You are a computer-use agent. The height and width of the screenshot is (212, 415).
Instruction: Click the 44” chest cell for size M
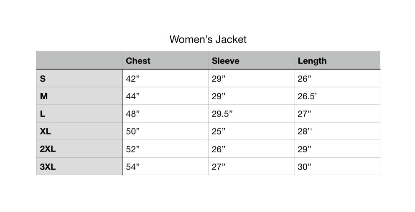click(x=132, y=96)
